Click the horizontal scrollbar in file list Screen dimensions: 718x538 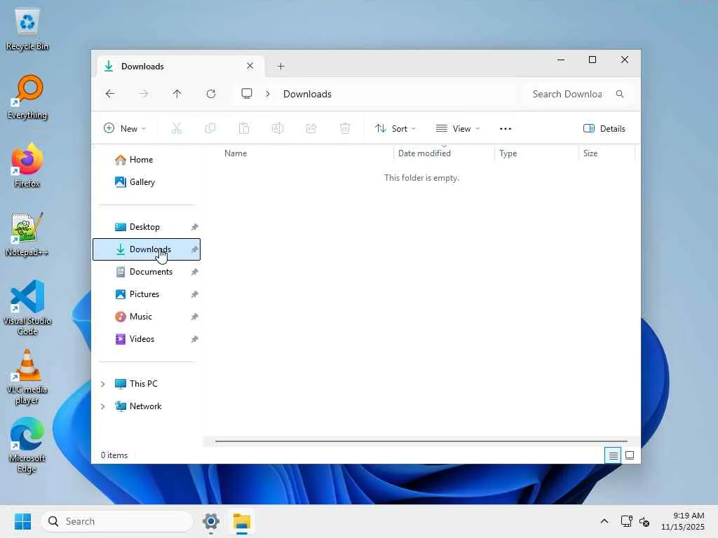421,441
